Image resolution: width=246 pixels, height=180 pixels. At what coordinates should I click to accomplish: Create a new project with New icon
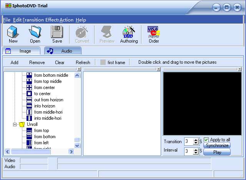(x=13, y=32)
